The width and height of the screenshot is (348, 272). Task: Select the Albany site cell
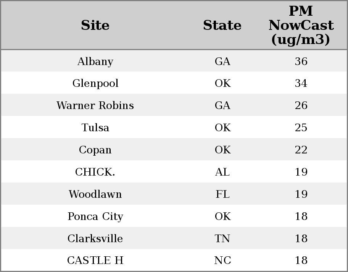(x=95, y=62)
